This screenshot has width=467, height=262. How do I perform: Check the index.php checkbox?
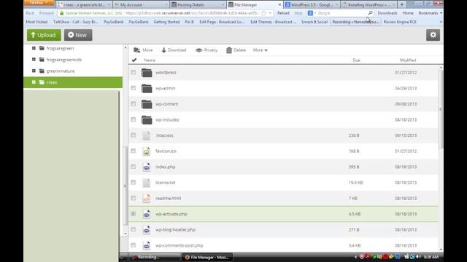point(133,167)
